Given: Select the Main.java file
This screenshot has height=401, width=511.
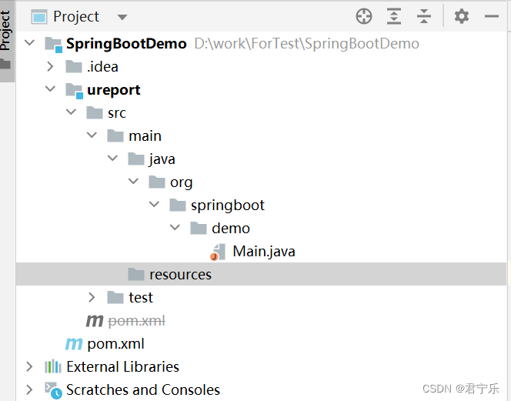Looking at the screenshot, I should point(264,252).
